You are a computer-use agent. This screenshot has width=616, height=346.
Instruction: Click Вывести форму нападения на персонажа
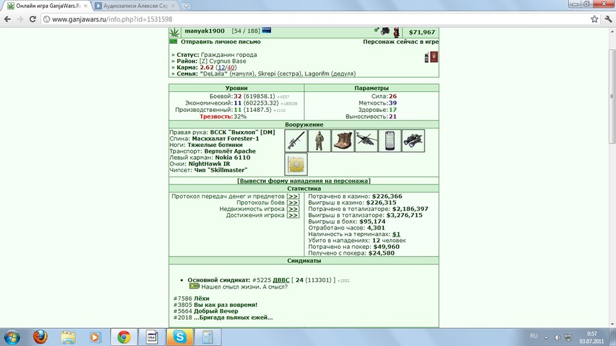pyautogui.click(x=303, y=181)
